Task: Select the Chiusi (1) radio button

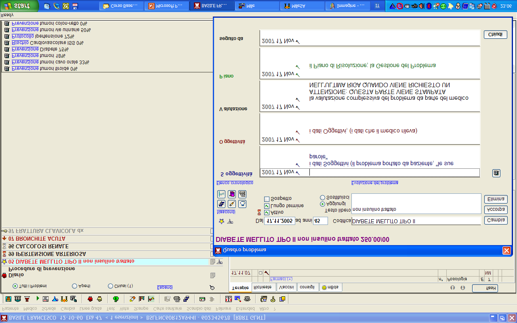Action: point(110,286)
